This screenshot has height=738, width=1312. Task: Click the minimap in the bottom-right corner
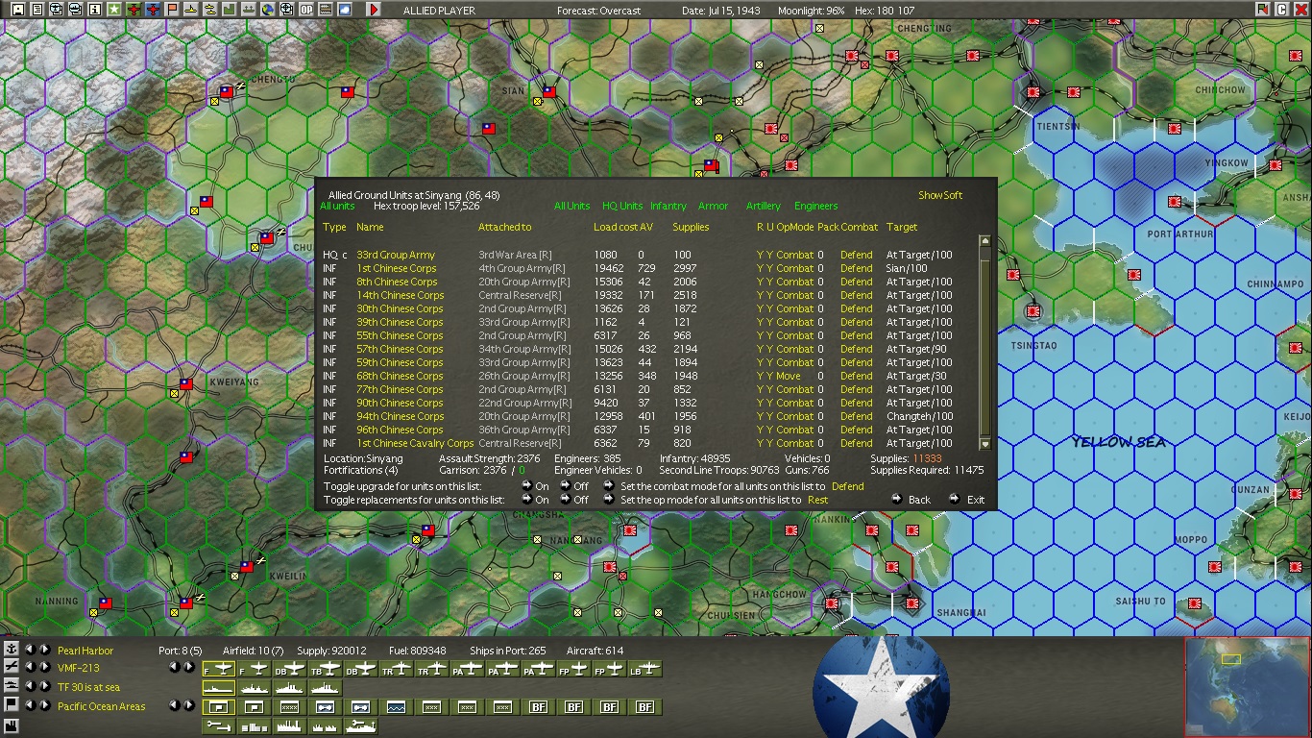pos(1247,686)
